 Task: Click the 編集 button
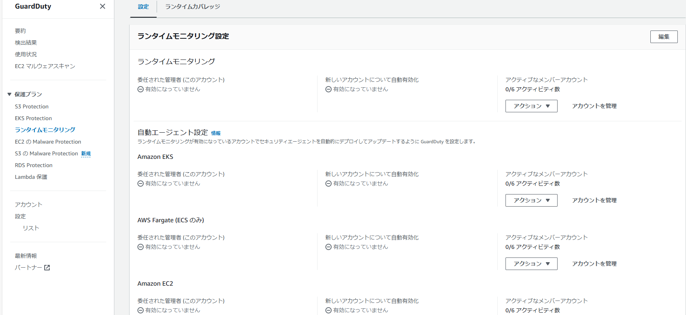(664, 37)
